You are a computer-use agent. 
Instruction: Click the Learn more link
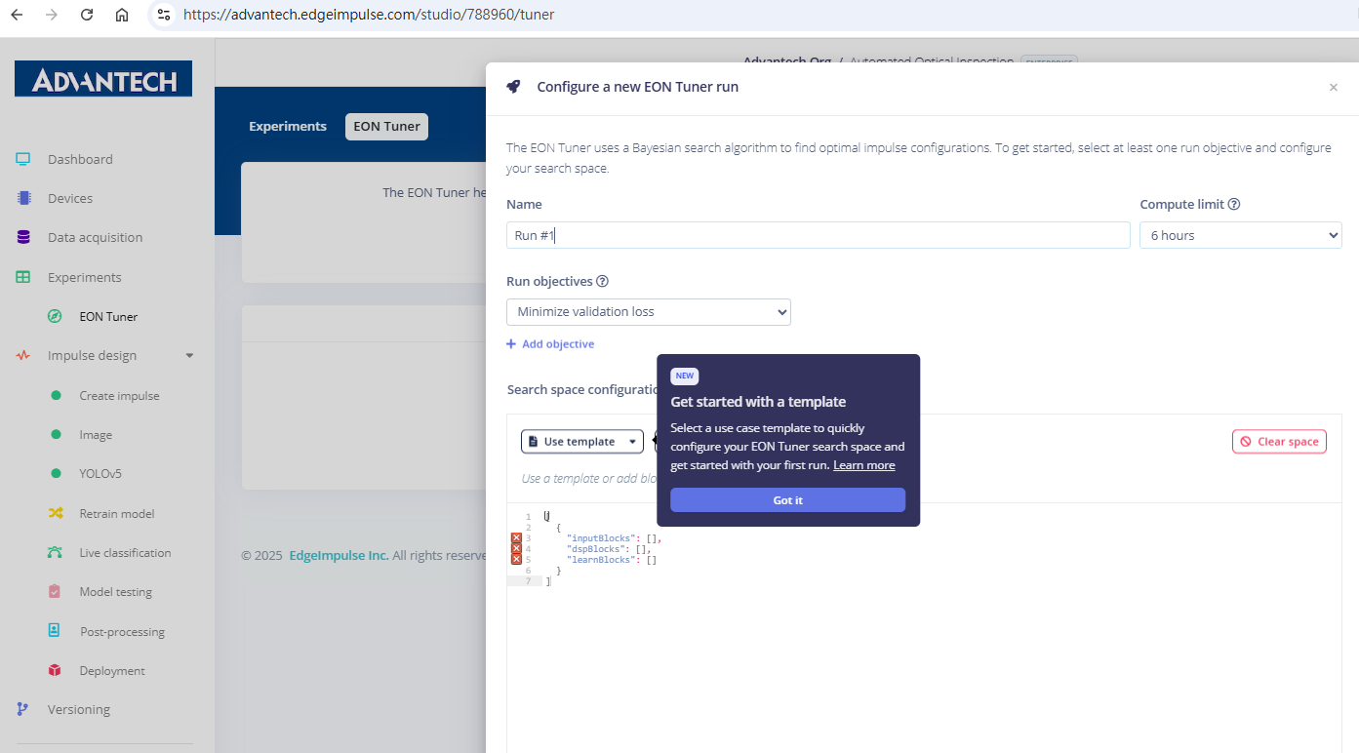(863, 465)
